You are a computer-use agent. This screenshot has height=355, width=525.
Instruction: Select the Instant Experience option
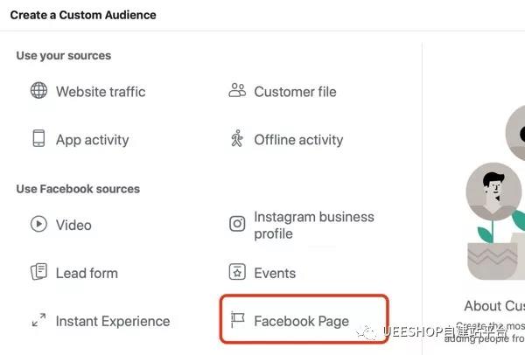[x=113, y=321]
